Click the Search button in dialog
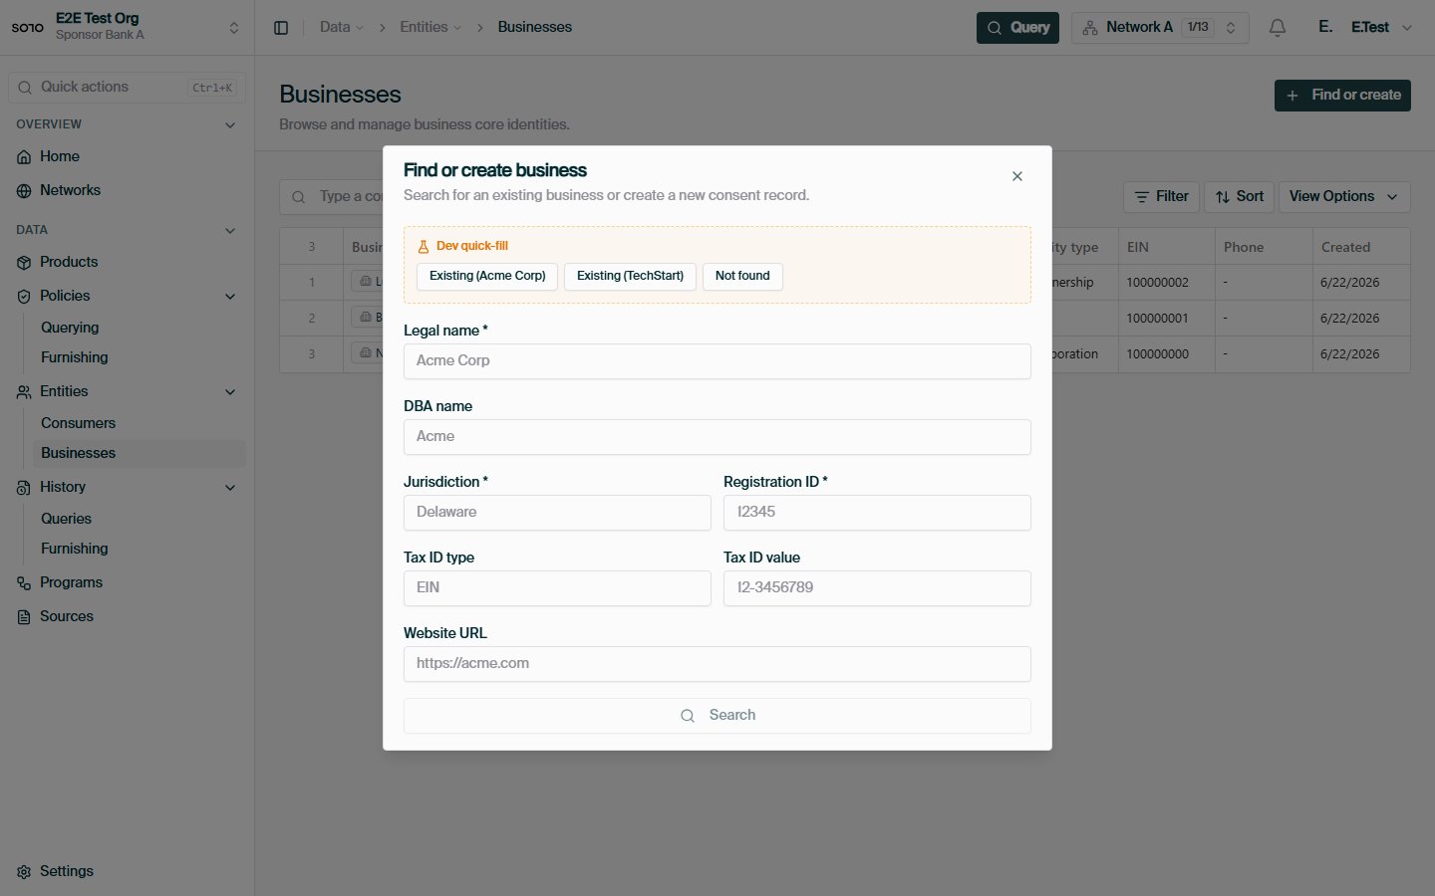This screenshot has width=1435, height=896. 717,716
